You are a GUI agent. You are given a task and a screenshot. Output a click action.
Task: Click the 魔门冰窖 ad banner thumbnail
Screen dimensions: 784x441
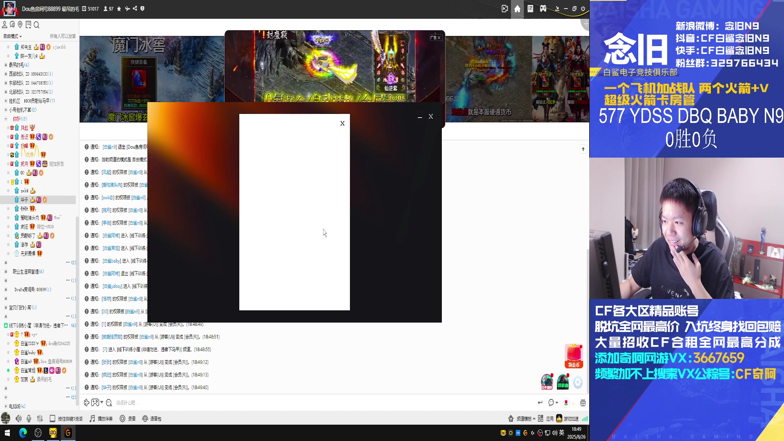point(152,79)
